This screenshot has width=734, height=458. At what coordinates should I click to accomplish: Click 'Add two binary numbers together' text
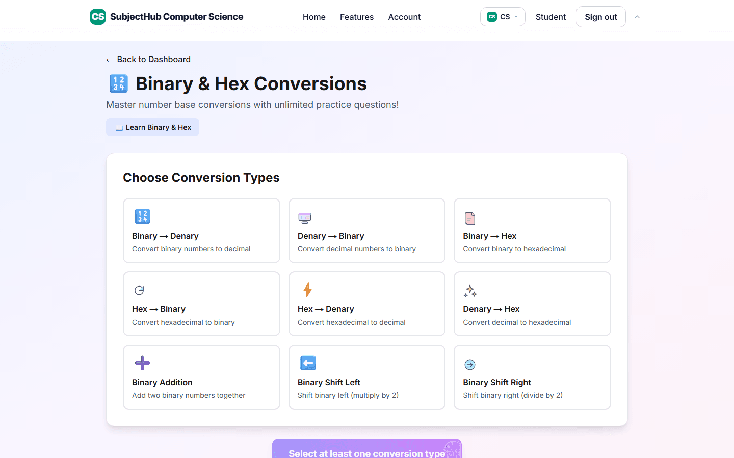tap(189, 395)
